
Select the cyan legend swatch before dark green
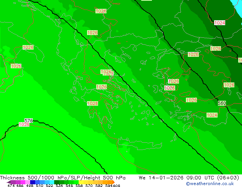tap(52, 182)
